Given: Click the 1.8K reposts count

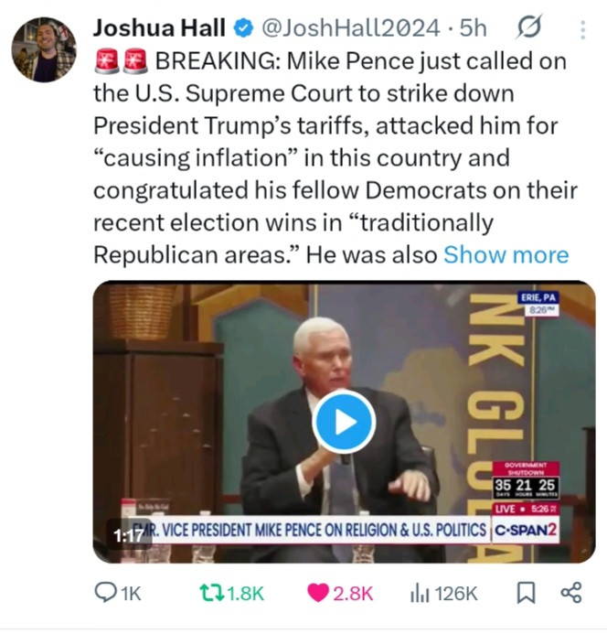Looking at the screenshot, I should pyautogui.click(x=245, y=594).
